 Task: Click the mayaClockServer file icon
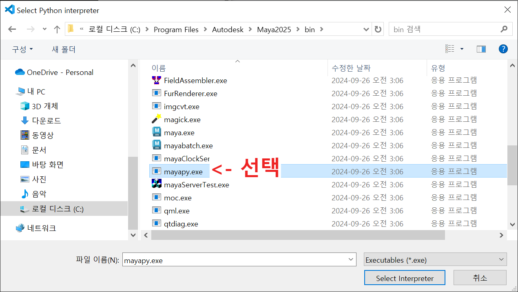157,158
